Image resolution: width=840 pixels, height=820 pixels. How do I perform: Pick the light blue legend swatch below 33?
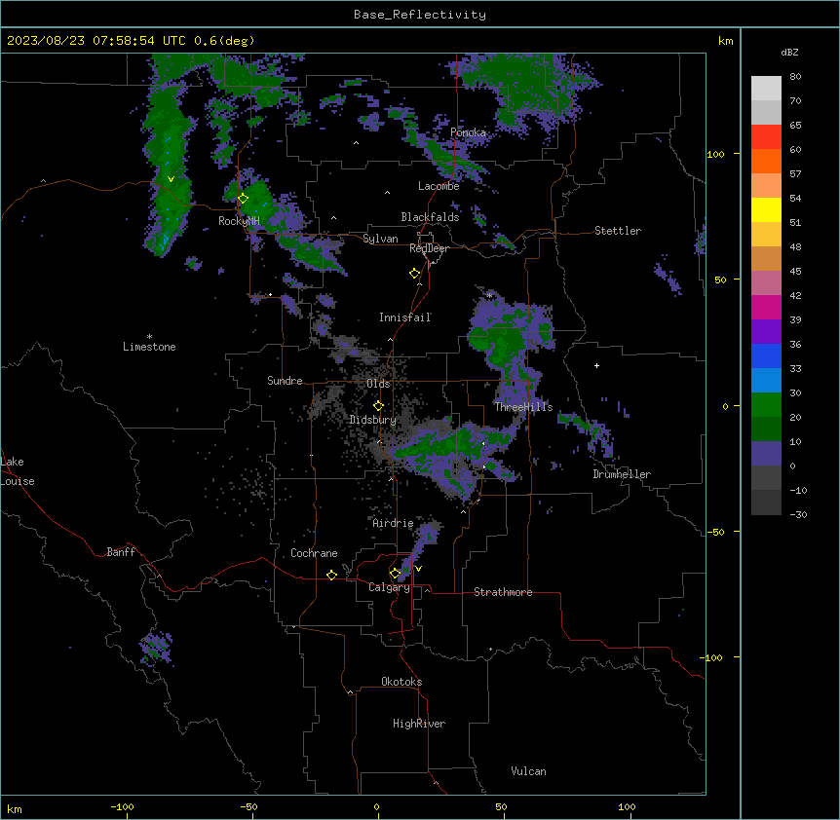pyautogui.click(x=766, y=380)
